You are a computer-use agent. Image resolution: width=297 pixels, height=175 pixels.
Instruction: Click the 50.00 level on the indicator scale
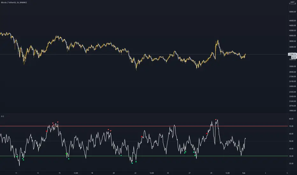click(291, 141)
